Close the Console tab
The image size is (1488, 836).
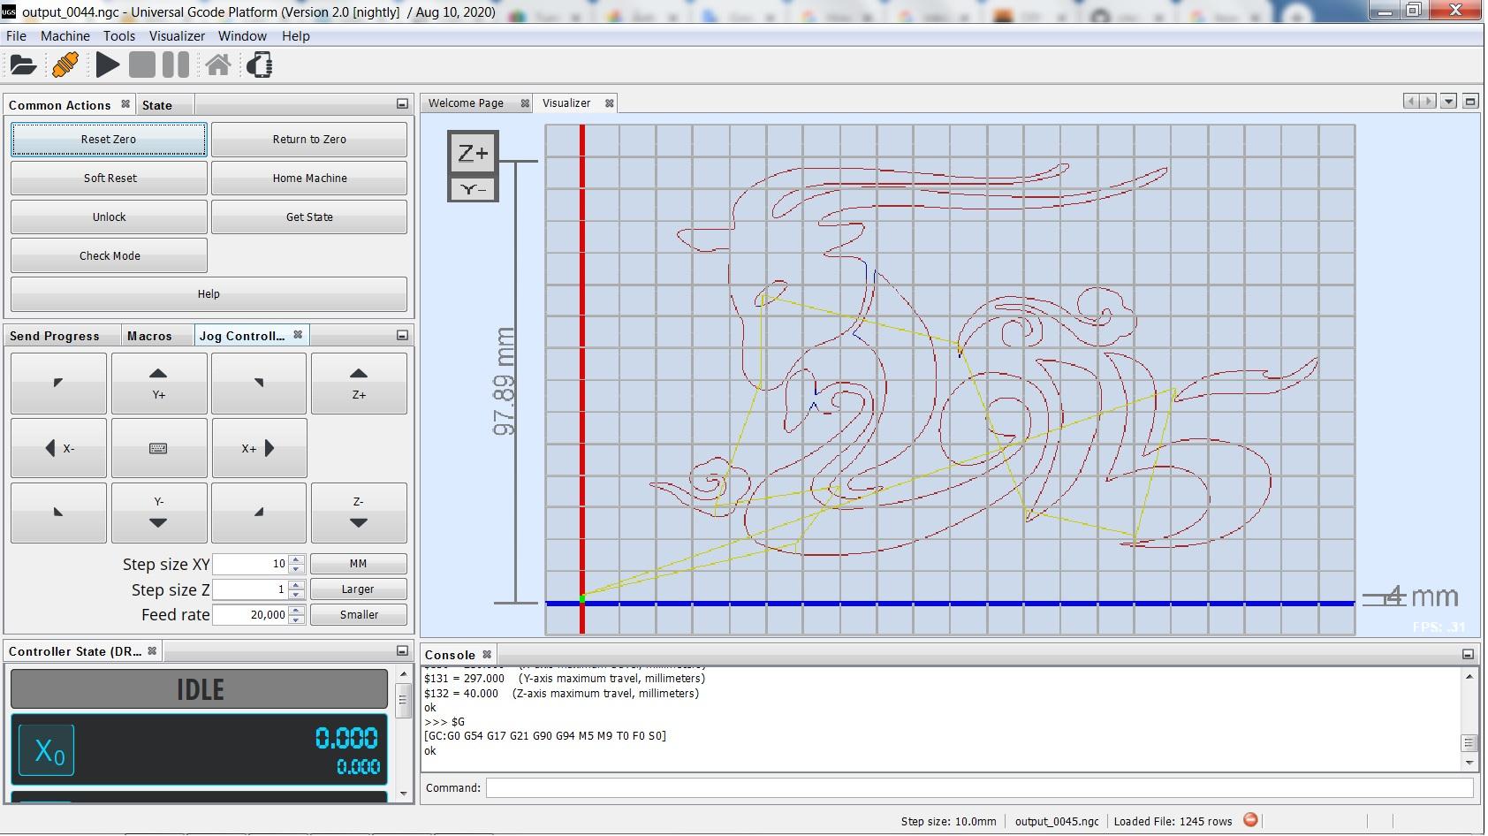click(x=487, y=655)
